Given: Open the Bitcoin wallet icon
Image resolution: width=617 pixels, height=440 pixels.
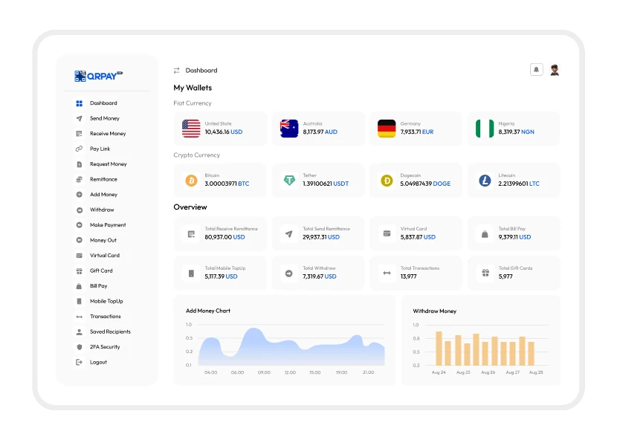Looking at the screenshot, I should (191, 181).
